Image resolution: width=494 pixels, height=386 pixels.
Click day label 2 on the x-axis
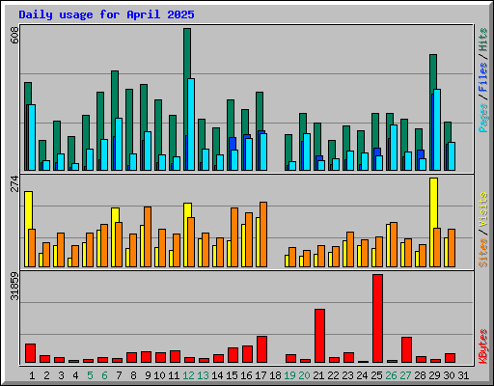pyautogui.click(x=46, y=375)
